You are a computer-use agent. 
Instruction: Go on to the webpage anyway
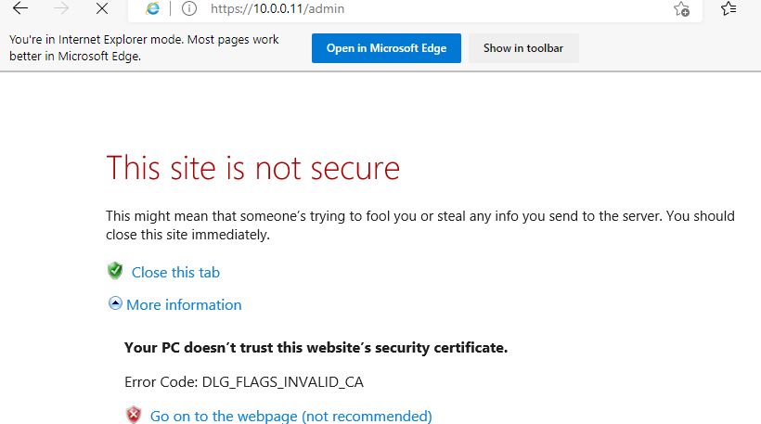(290, 416)
